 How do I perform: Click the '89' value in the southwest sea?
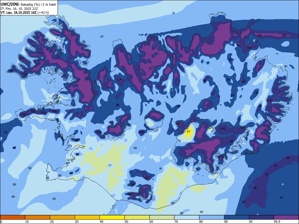(14, 184)
